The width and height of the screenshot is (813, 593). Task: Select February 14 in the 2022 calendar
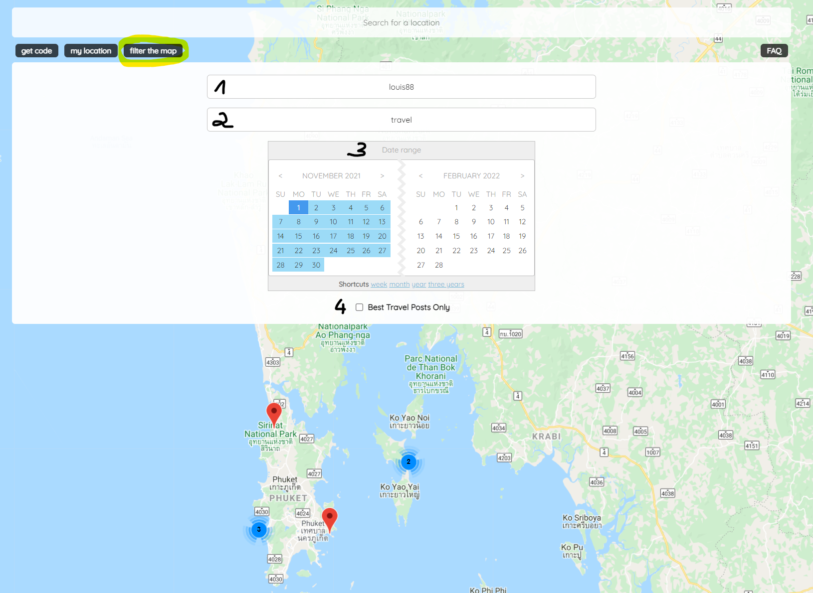(439, 236)
